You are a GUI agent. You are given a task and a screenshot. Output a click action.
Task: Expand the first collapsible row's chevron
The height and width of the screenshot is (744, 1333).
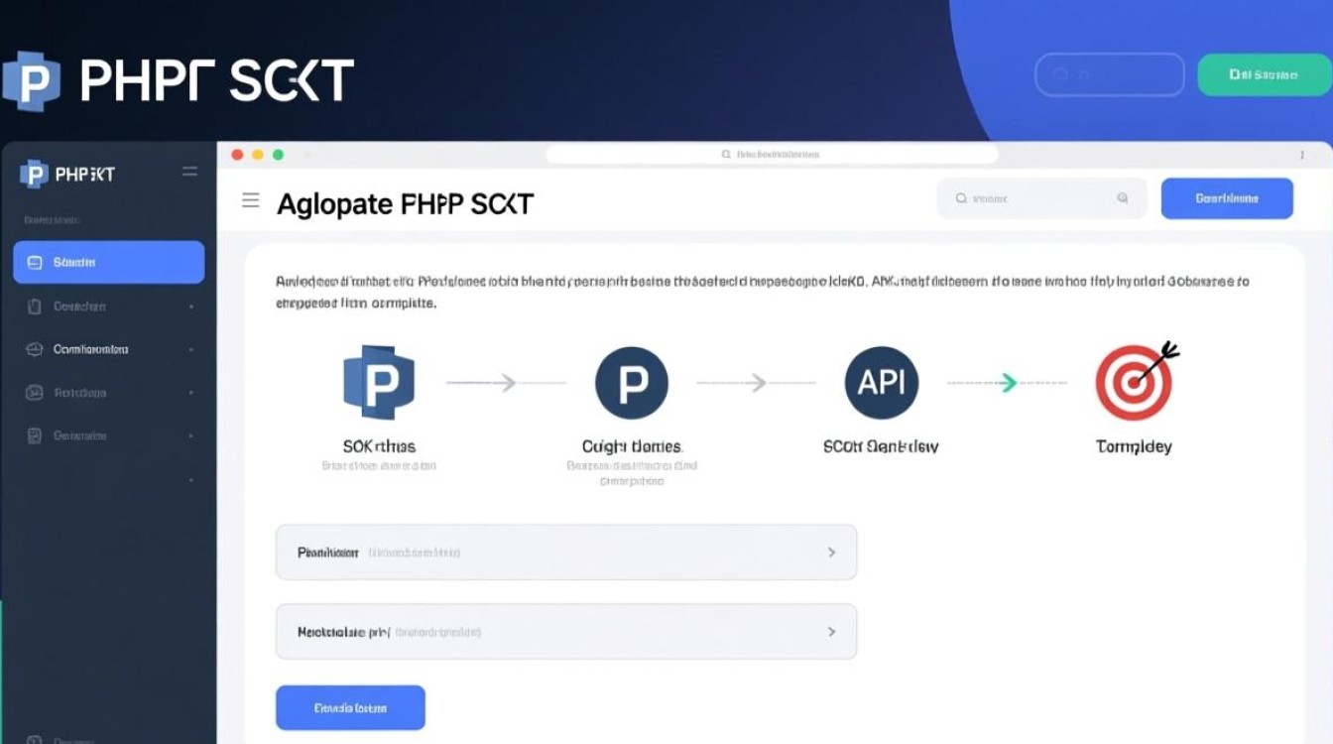tap(831, 553)
